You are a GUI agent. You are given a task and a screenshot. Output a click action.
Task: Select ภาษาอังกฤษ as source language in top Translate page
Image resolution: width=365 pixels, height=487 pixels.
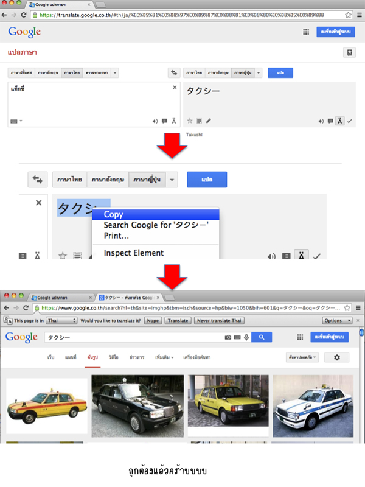(48, 72)
